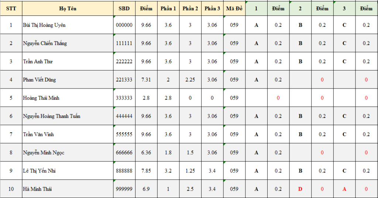Click the red answer D in Hà Minh Thái's row
The height and width of the screenshot is (198, 378).
[300, 189]
